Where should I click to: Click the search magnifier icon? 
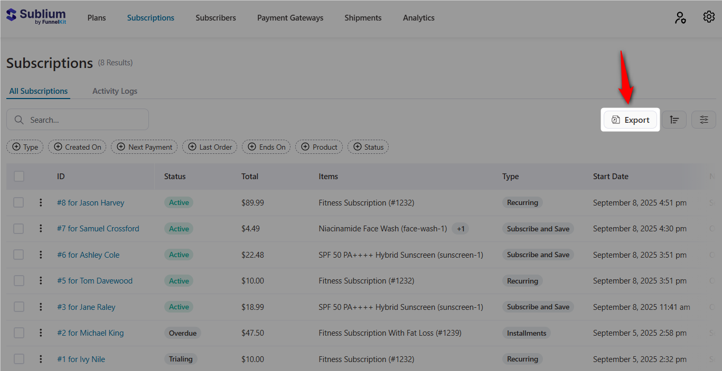click(19, 120)
